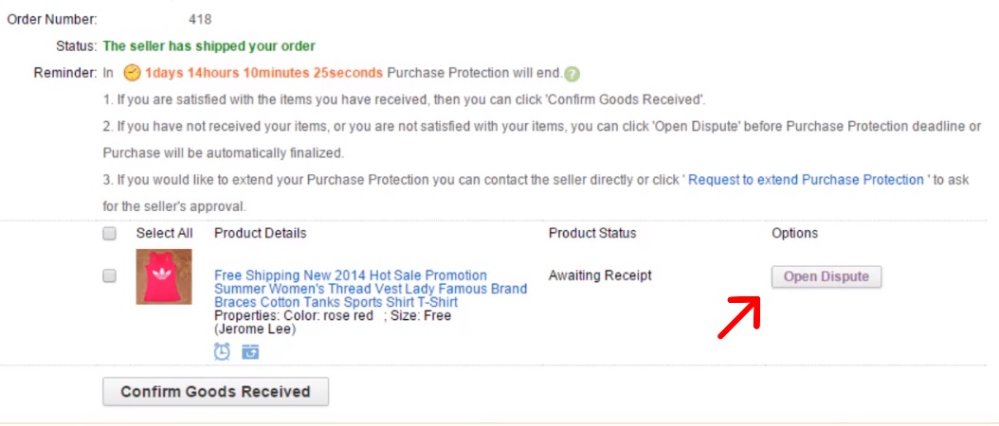The width and height of the screenshot is (999, 426).
Task: Click the order number 418
Action: click(200, 20)
